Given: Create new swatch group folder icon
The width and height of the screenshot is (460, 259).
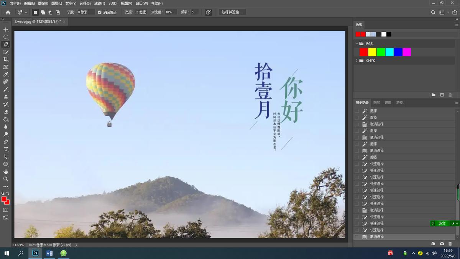Looking at the screenshot, I should 434,95.
